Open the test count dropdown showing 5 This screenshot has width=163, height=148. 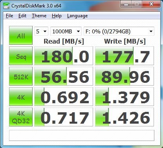(x=41, y=31)
